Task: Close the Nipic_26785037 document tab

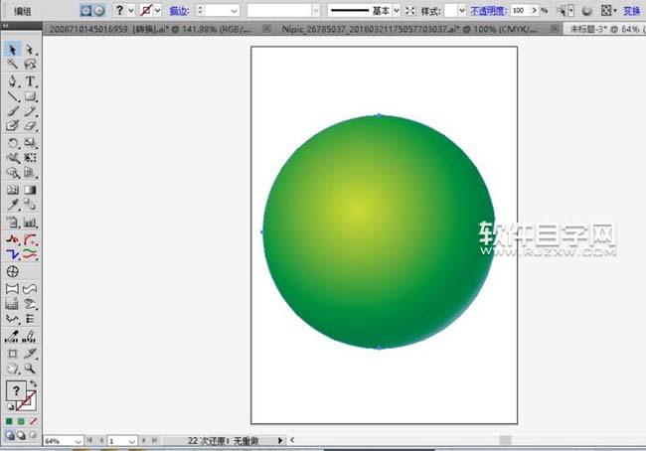Action: coord(555,29)
